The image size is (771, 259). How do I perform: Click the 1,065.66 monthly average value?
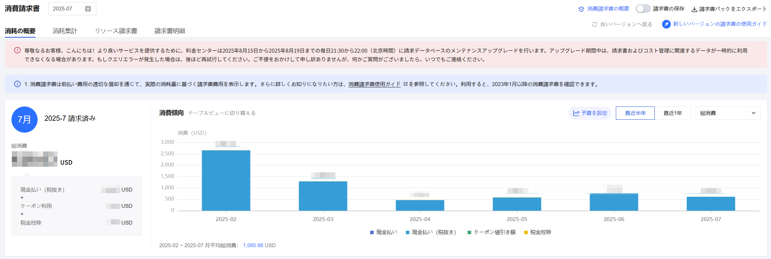pos(253,245)
